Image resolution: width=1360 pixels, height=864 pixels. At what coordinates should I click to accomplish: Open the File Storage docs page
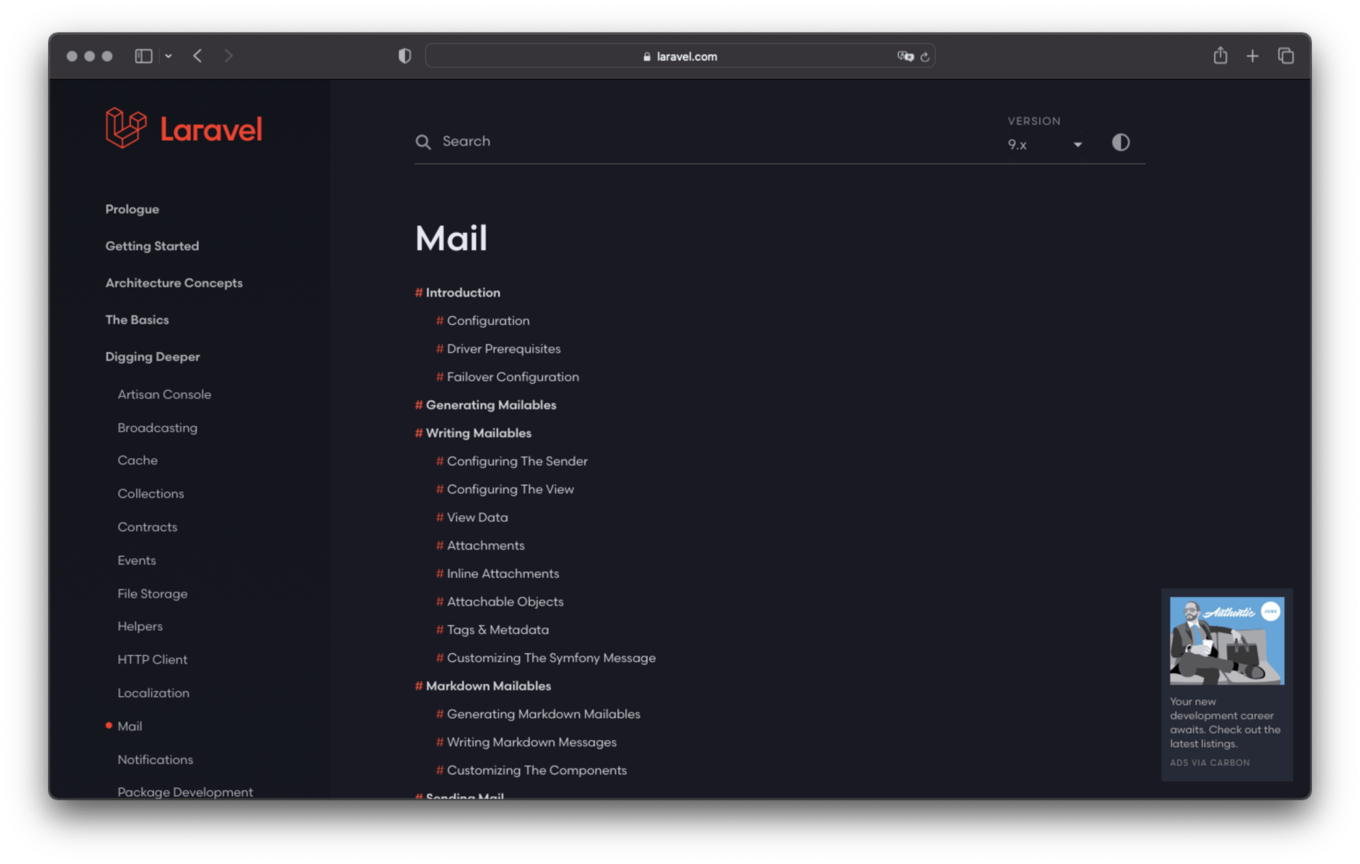click(152, 593)
